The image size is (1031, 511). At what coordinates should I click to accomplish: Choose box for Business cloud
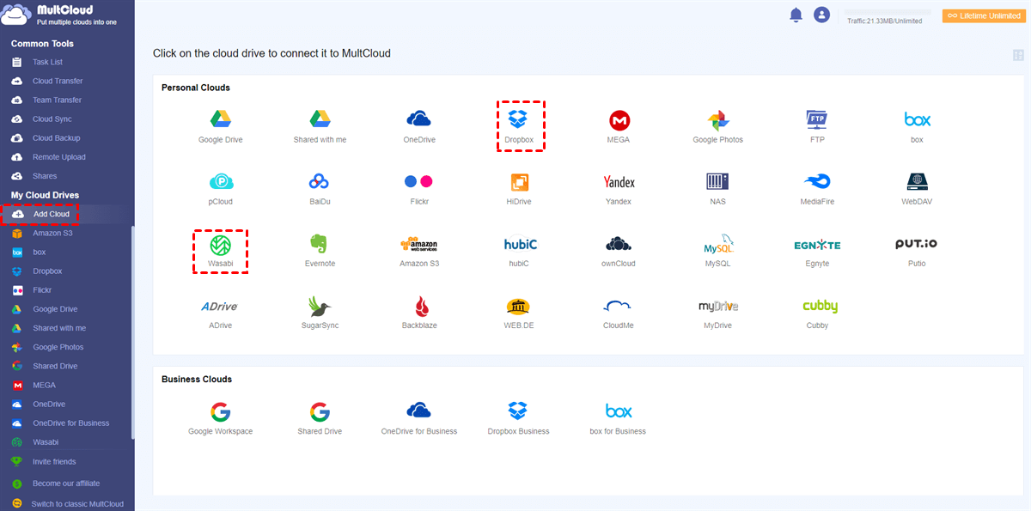(x=618, y=418)
